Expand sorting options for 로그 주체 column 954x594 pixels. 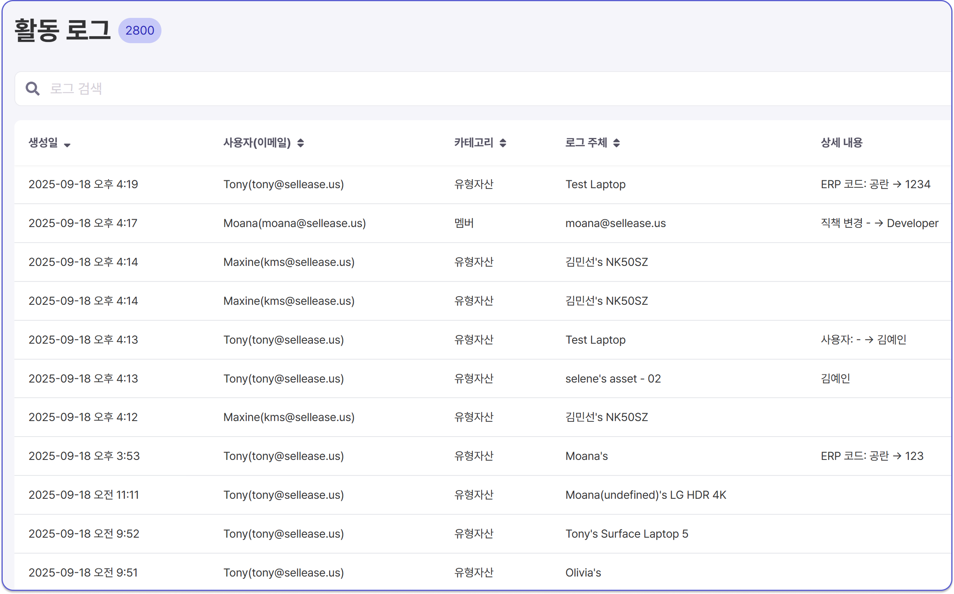(x=618, y=143)
